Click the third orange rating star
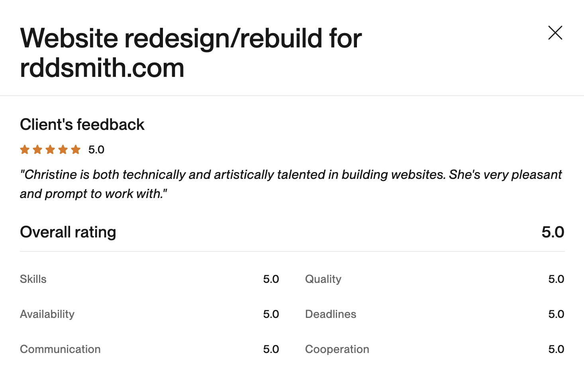The image size is (584, 392). [x=50, y=150]
